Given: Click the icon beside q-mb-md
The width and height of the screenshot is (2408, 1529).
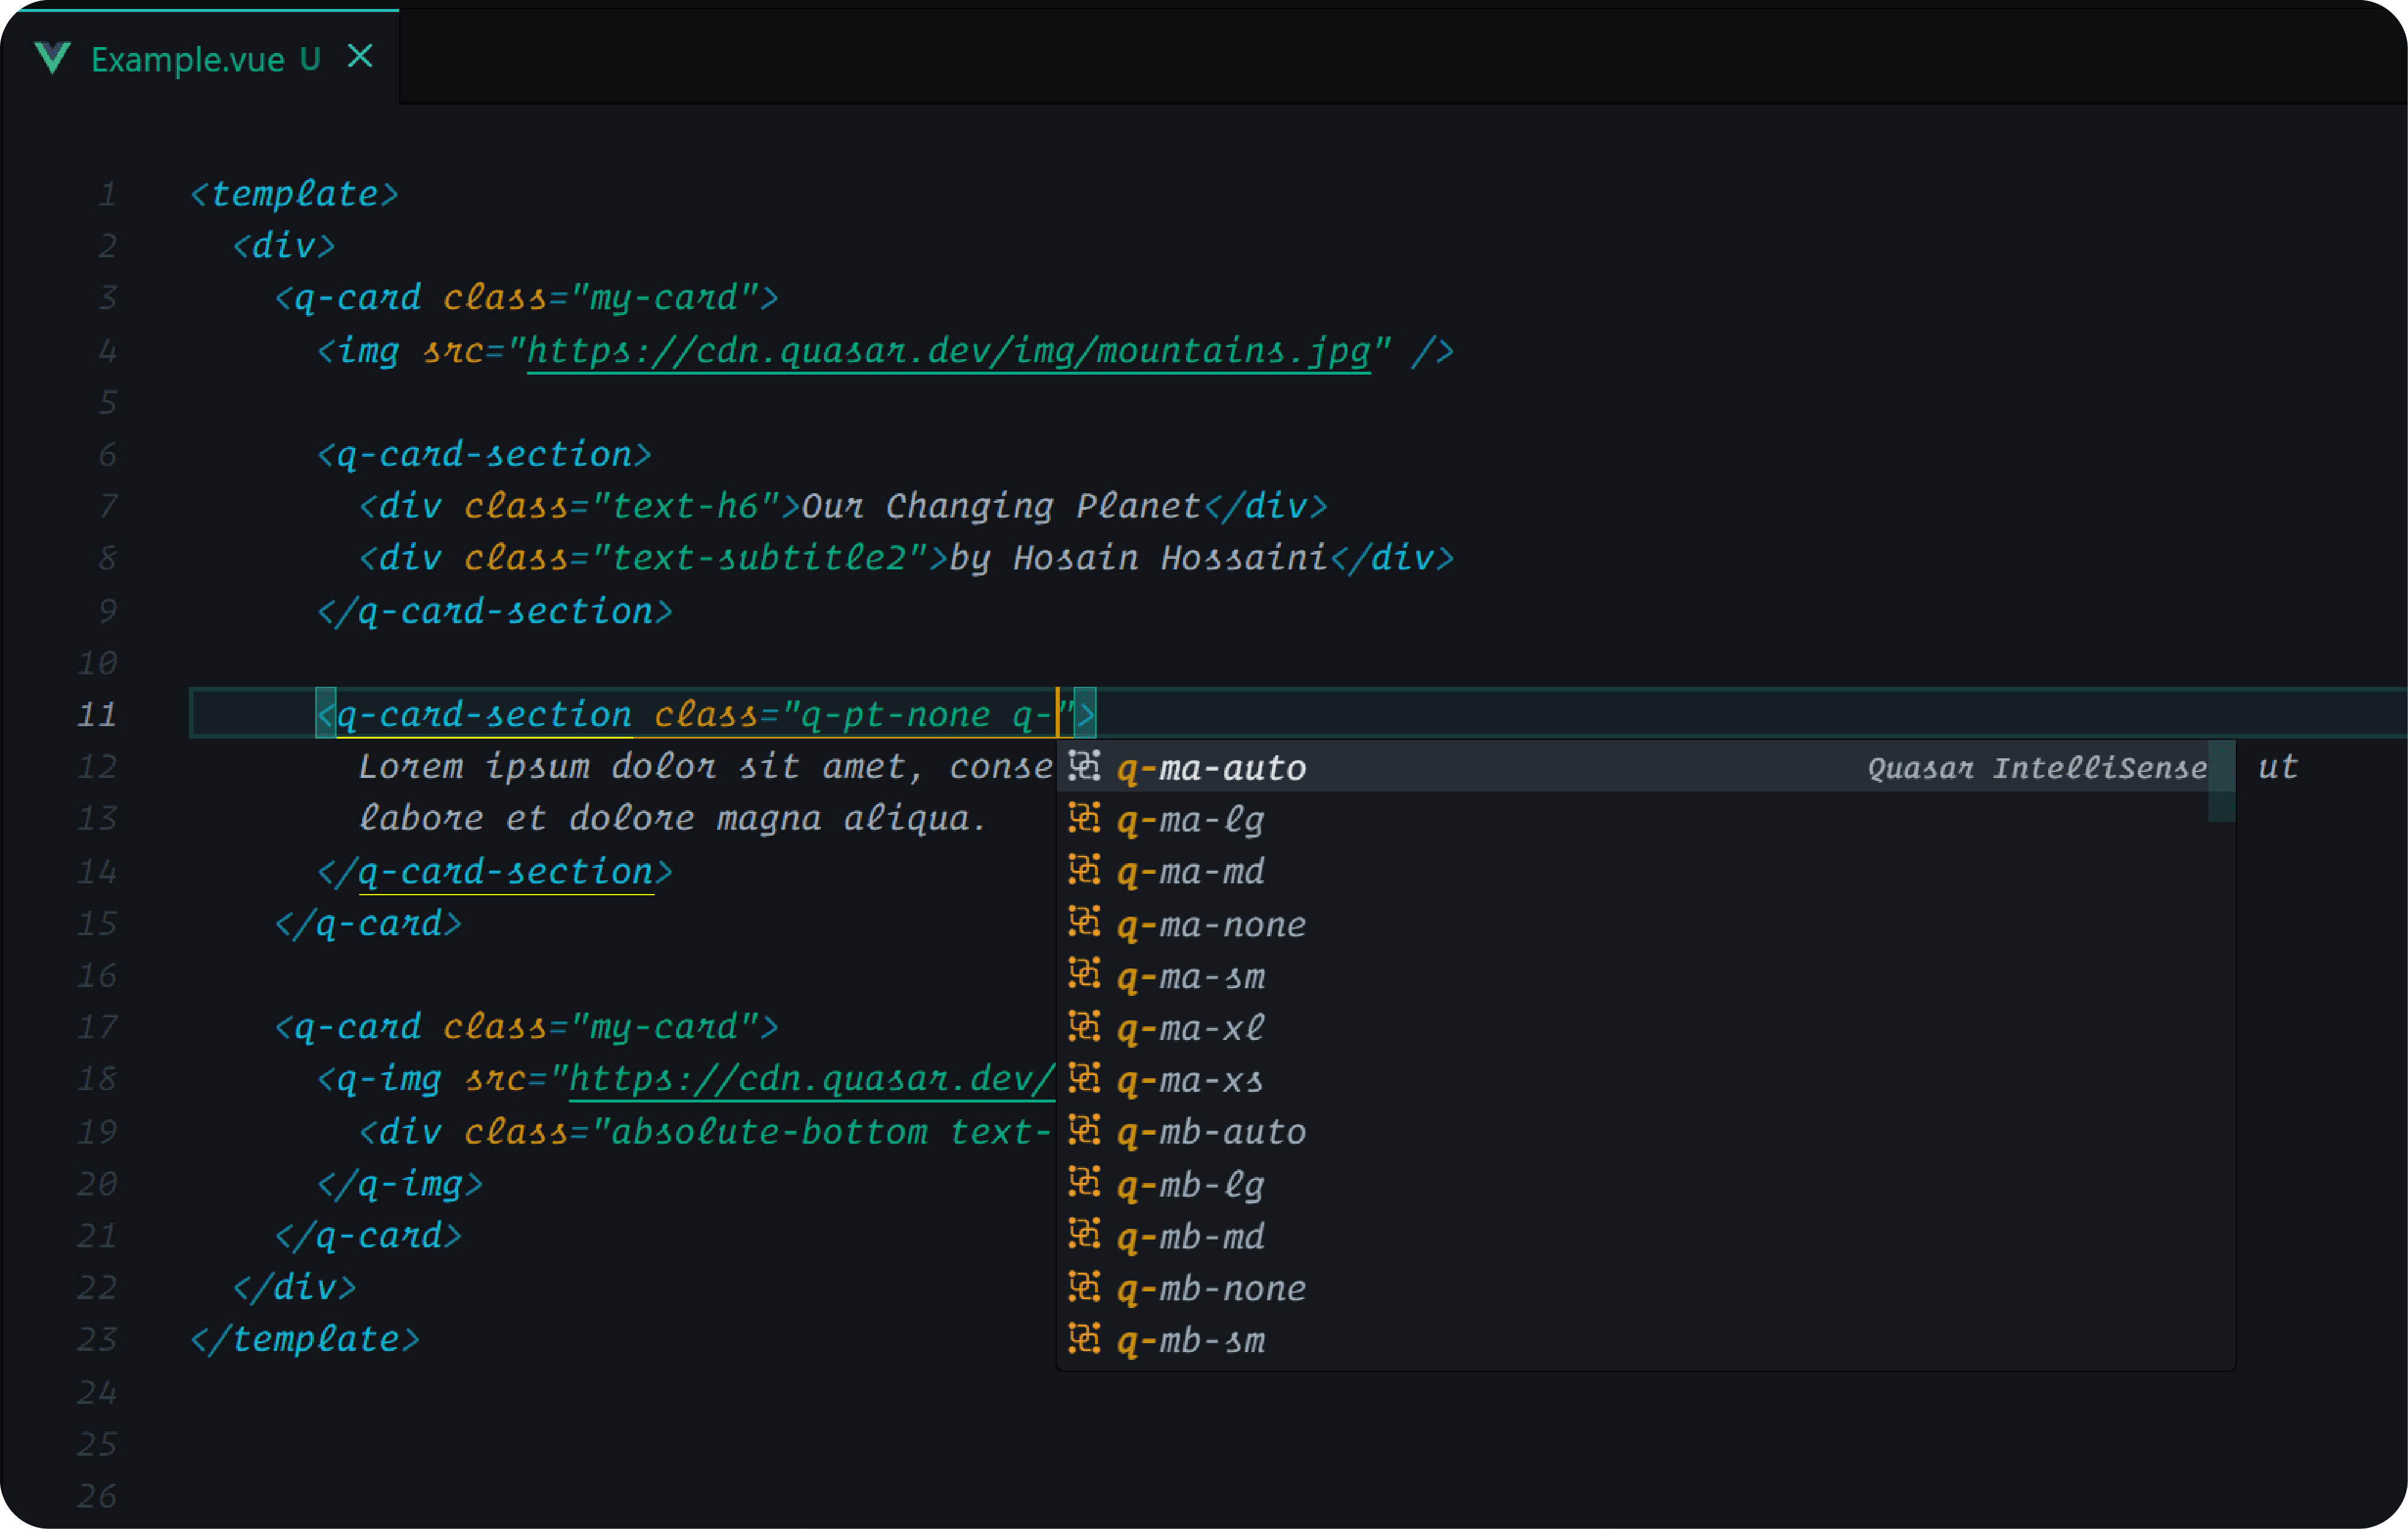Looking at the screenshot, I should [1084, 1234].
